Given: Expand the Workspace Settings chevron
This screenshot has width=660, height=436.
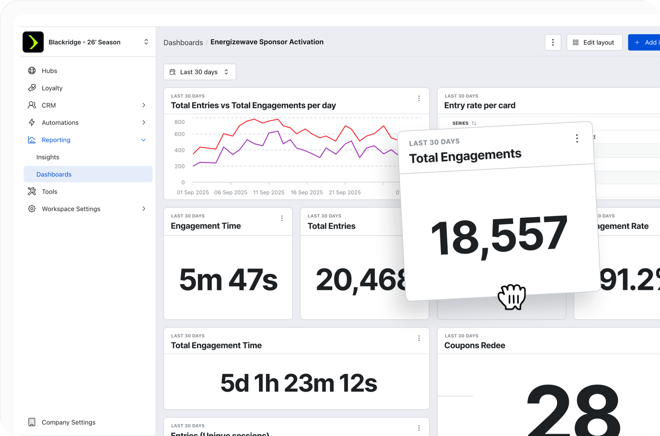Looking at the screenshot, I should [x=144, y=209].
